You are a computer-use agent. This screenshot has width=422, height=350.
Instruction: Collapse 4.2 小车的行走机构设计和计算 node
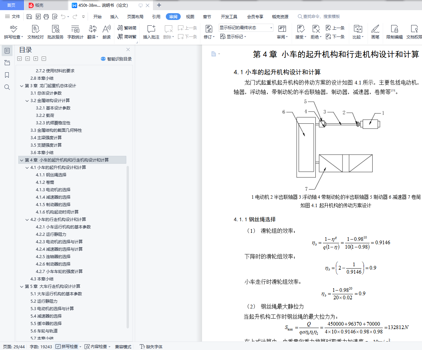[27, 220]
